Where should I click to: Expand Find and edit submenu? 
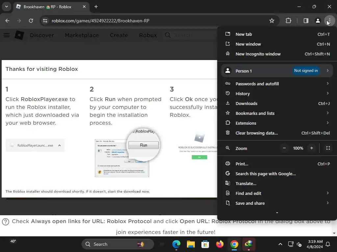[277, 194]
